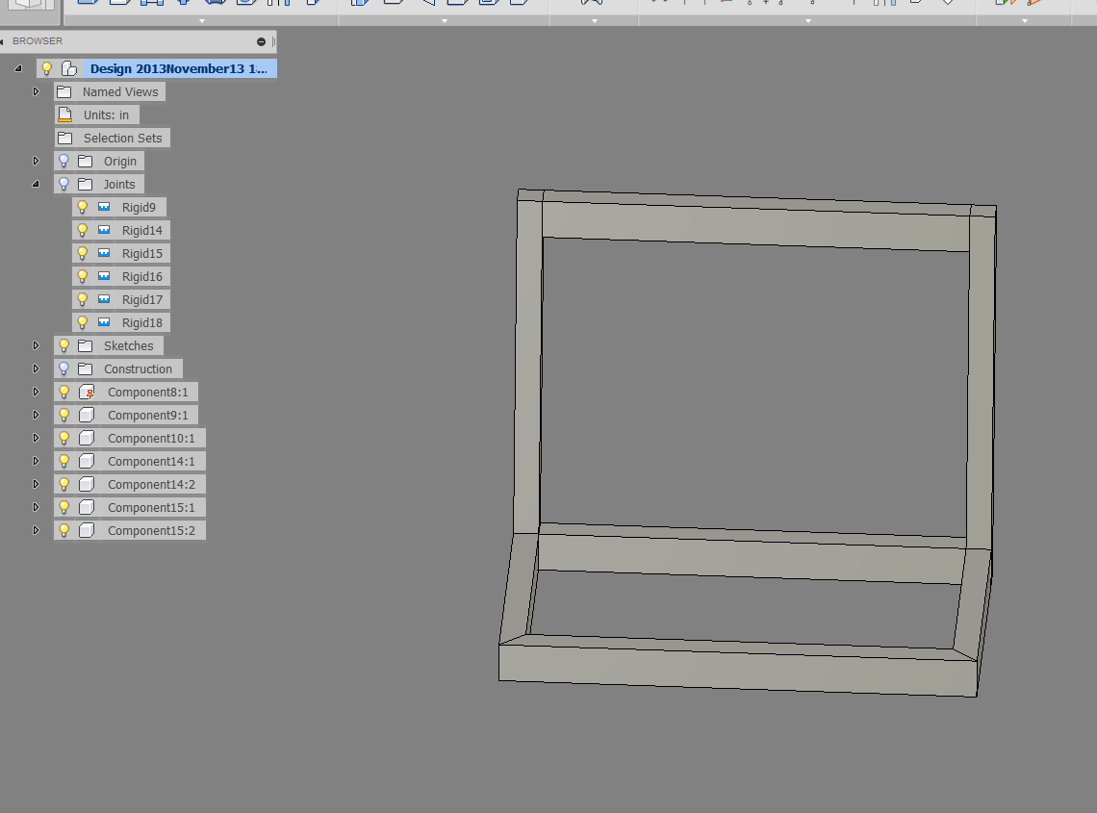The width and height of the screenshot is (1097, 813).
Task: Click the Rigid14 joint icon
Action: [104, 230]
